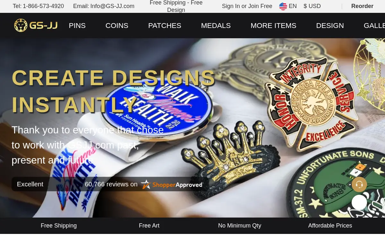Click the Shopper Approved logo

(172, 184)
